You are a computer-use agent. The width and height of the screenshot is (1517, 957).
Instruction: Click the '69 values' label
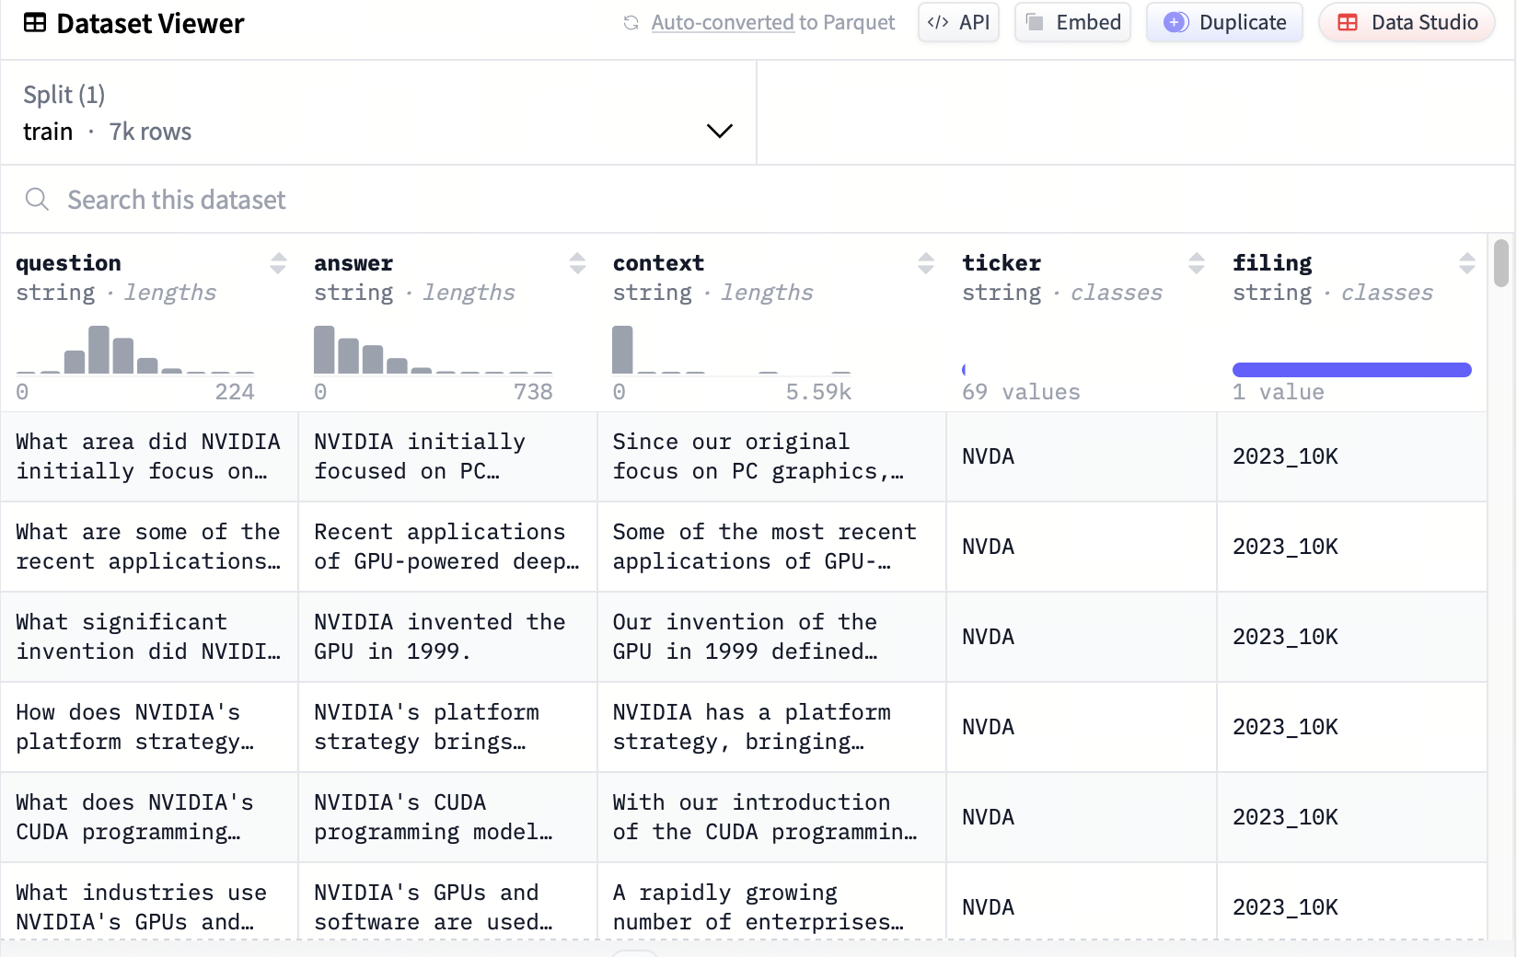coord(1021,392)
